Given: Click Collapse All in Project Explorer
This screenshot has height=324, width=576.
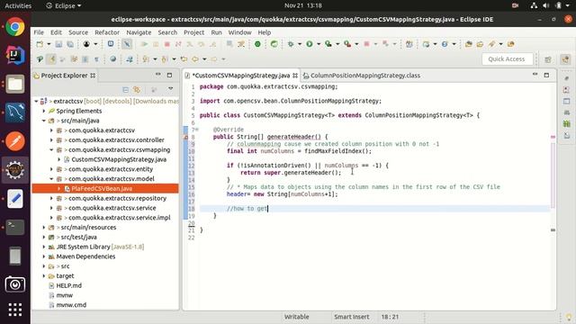Looking at the screenshot, I should (x=125, y=90).
